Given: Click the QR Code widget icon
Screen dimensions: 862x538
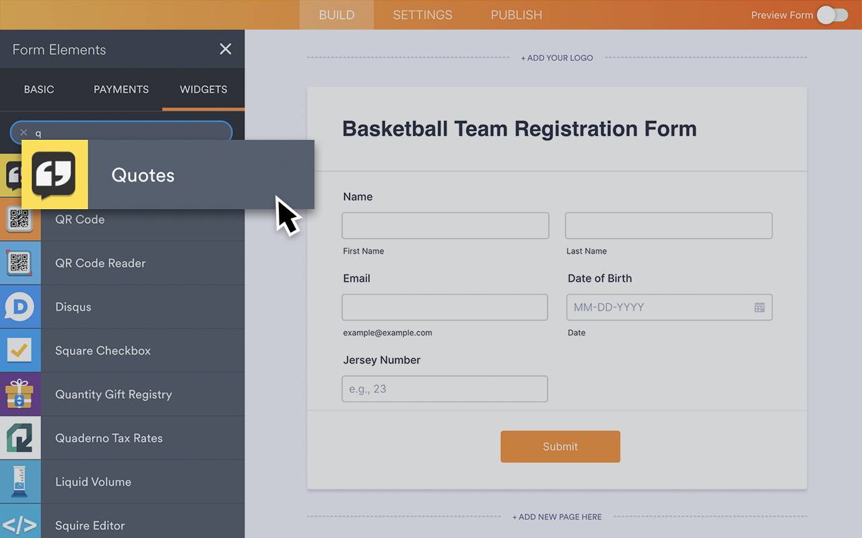Looking at the screenshot, I should (x=19, y=219).
